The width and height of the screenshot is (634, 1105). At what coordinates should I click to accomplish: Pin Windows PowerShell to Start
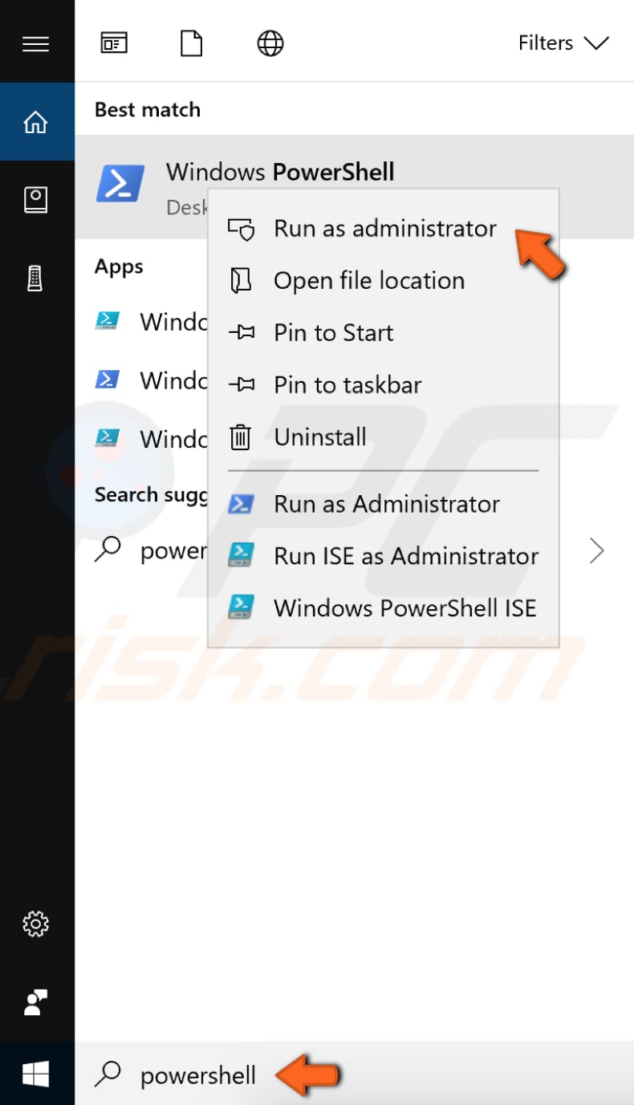(333, 332)
